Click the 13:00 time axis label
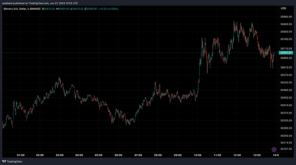This screenshot has height=165, width=296. (x=257, y=155)
